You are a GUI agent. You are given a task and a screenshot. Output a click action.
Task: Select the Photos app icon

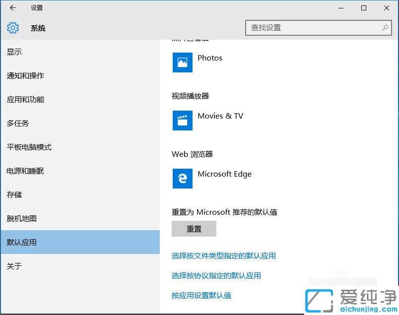(x=182, y=63)
